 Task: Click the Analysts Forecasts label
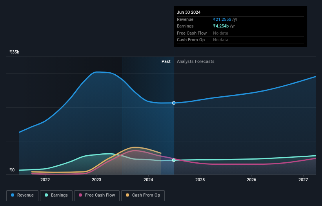point(195,62)
